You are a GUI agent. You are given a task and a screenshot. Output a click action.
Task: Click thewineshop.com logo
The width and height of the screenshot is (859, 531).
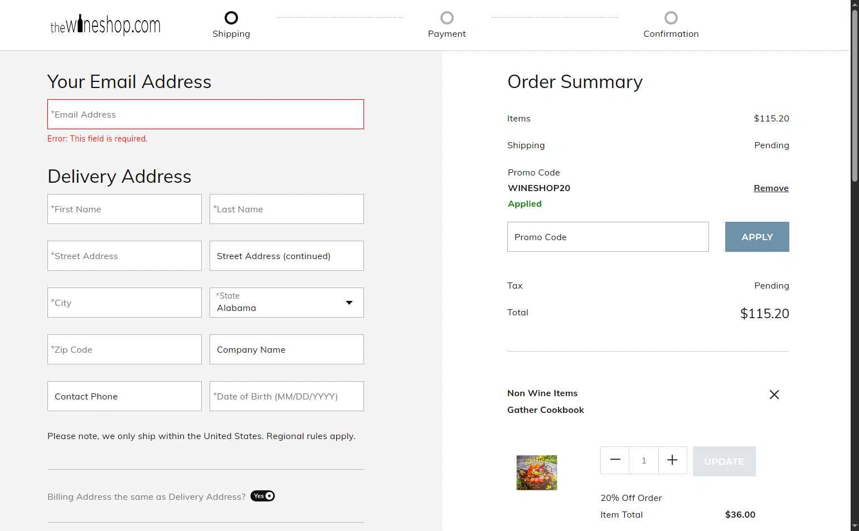coord(105,25)
